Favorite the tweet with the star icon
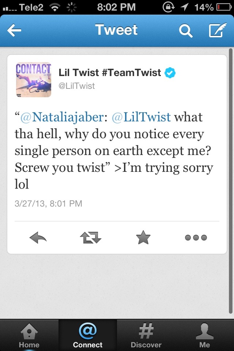This screenshot has height=351, width=234. point(143,238)
